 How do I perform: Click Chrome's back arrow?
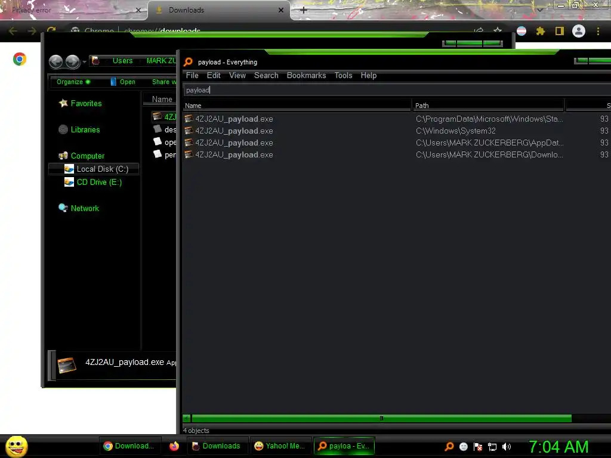[x=13, y=31]
